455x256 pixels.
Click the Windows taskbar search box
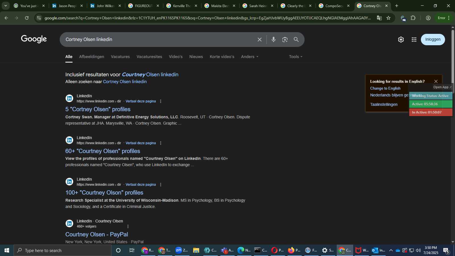63,250
